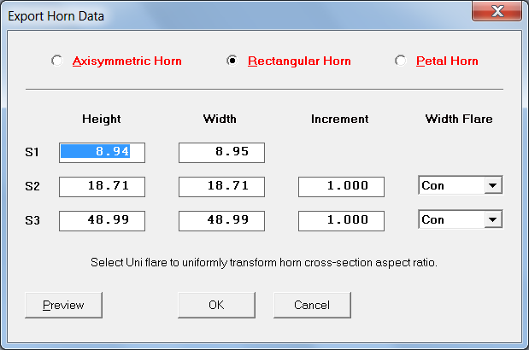Click the Cancel button
The width and height of the screenshot is (529, 350).
[312, 305]
